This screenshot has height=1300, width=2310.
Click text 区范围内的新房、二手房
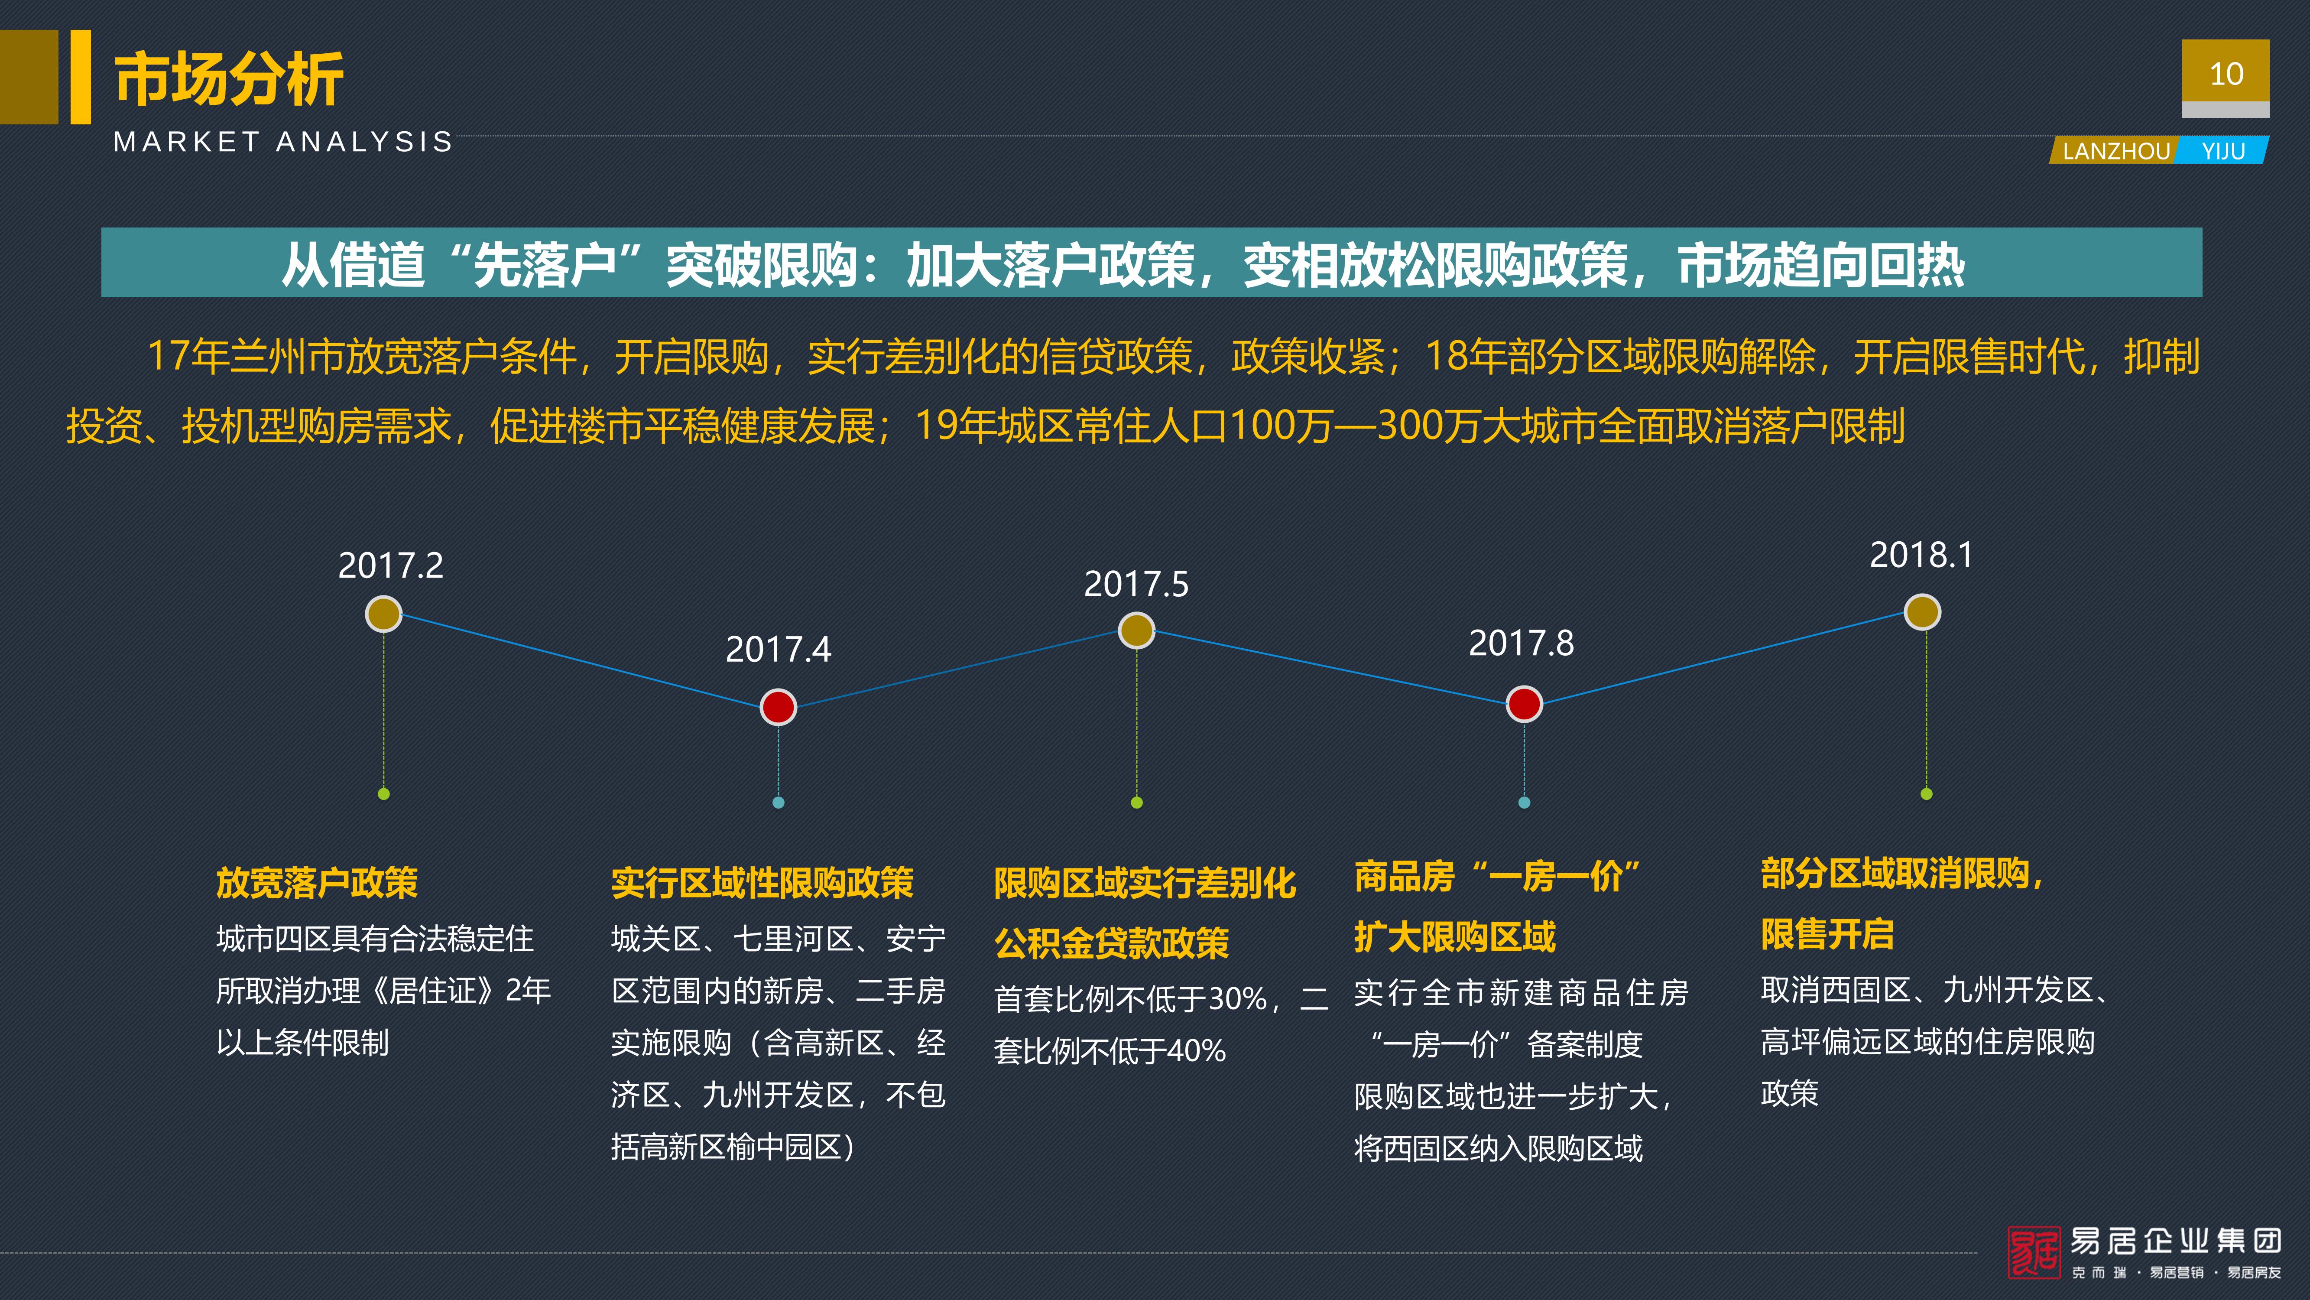click(779, 991)
